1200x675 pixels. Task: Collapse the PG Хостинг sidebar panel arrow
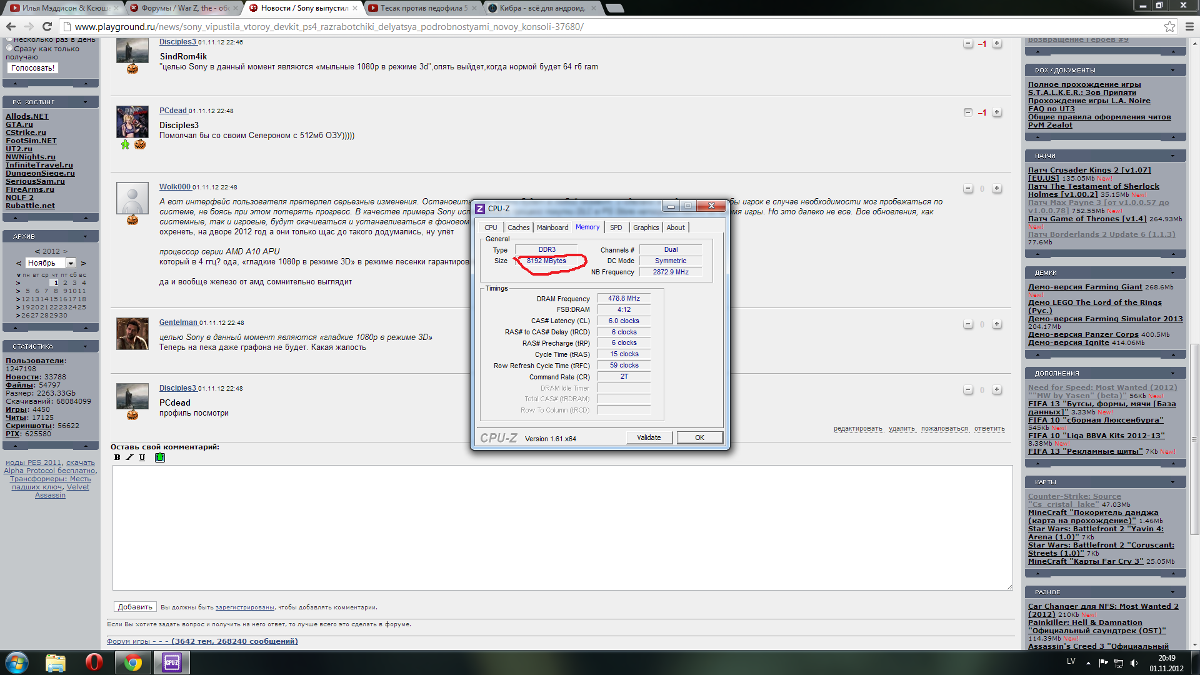point(86,102)
